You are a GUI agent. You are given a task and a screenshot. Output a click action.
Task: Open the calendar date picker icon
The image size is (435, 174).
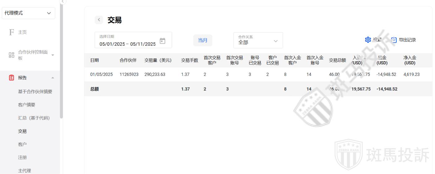[163, 41]
